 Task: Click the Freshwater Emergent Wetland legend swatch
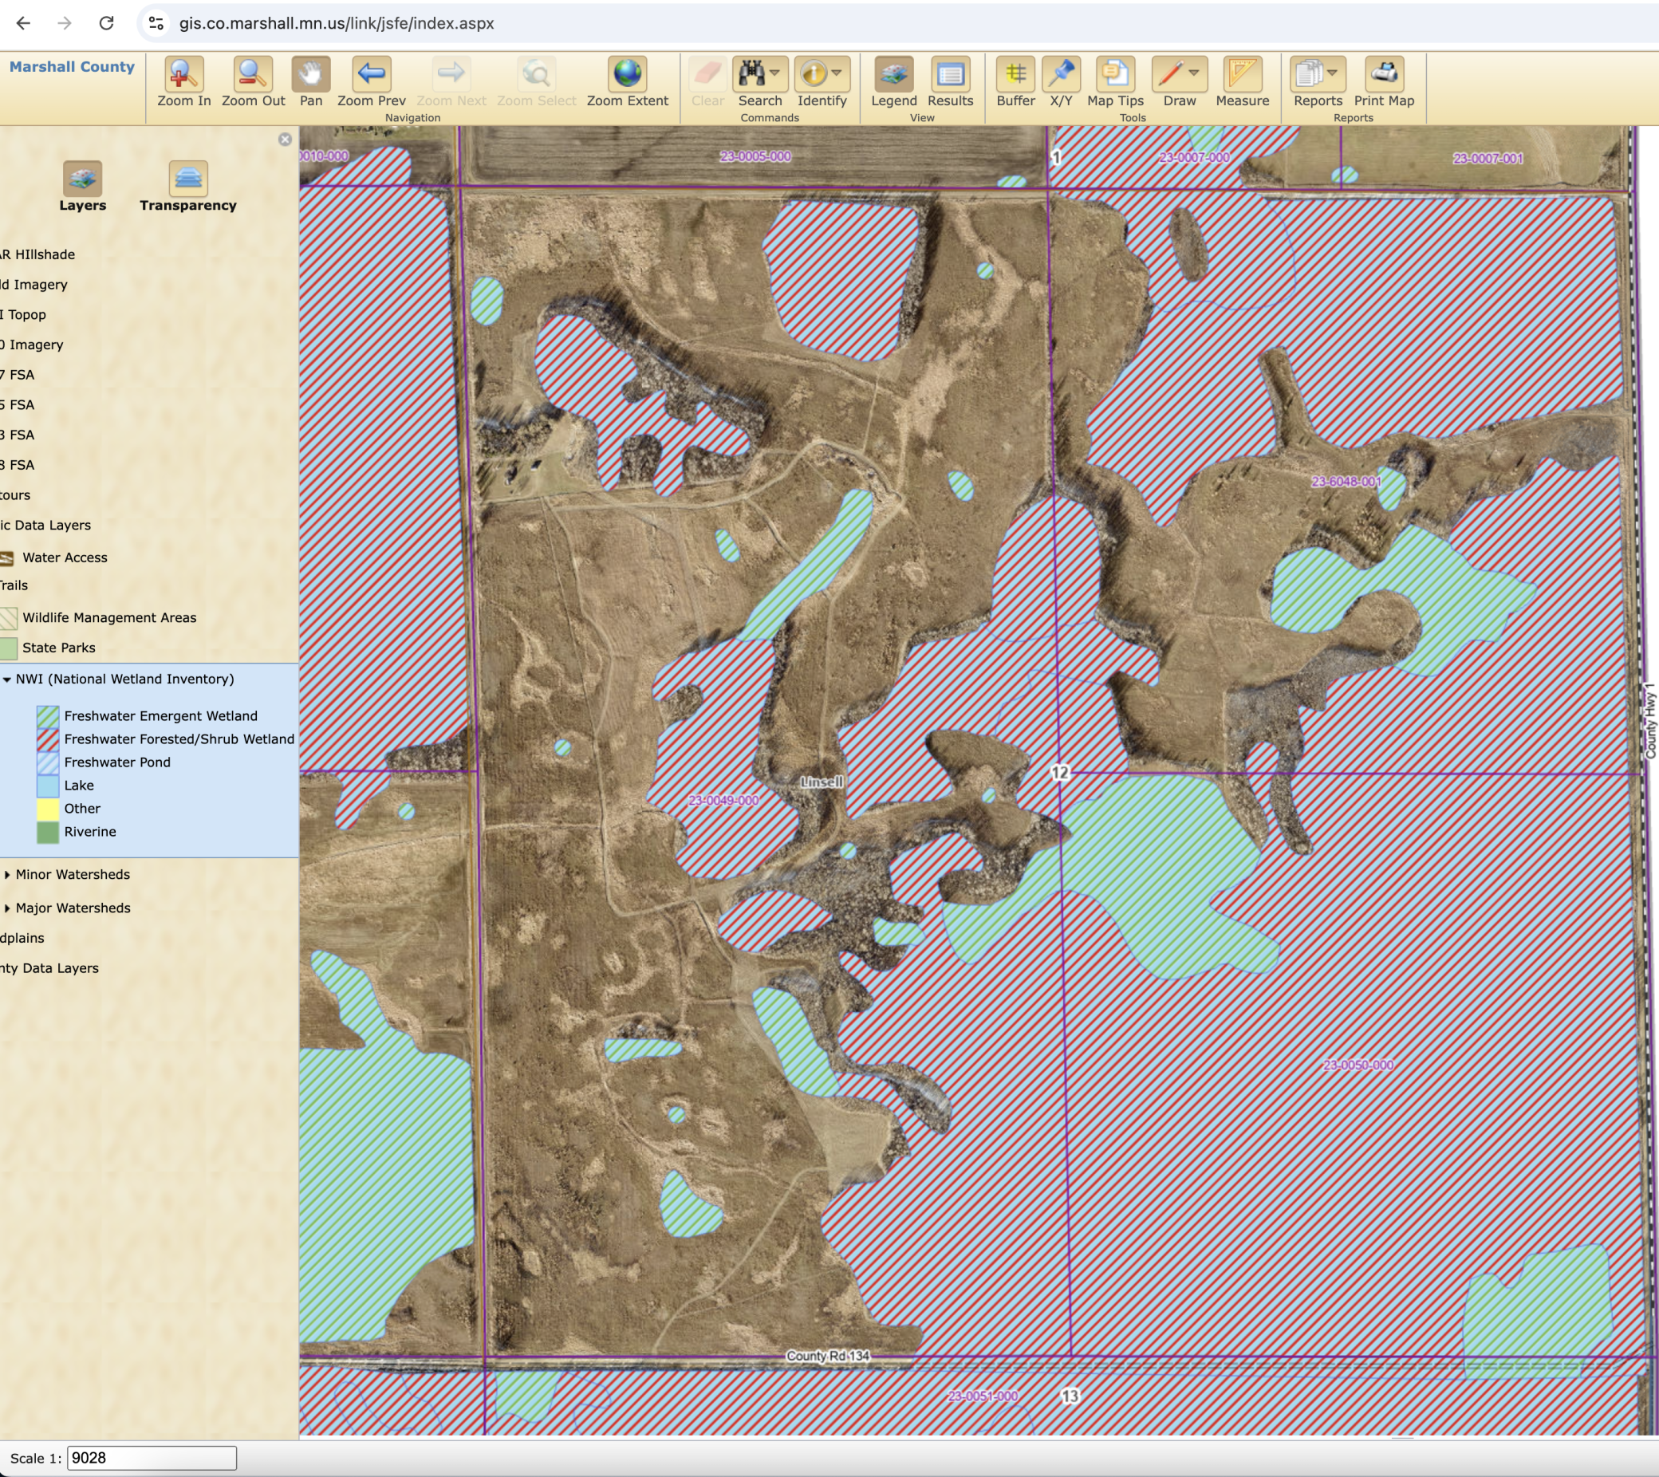coord(48,717)
